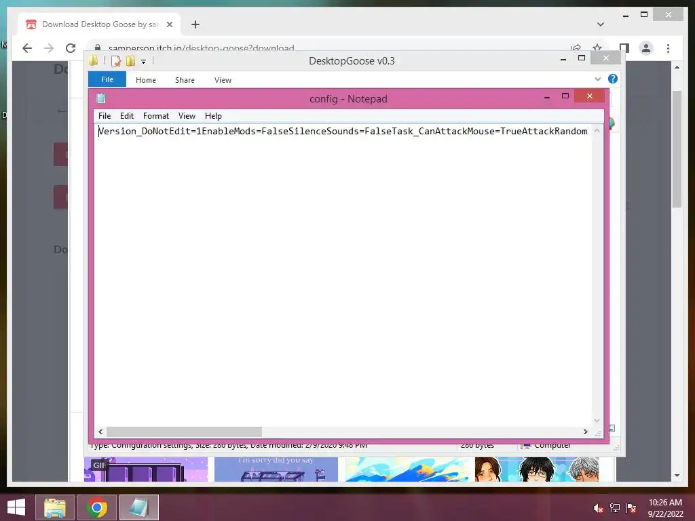695x521 pixels.
Task: Click Action Center flag tray icon
Action: click(631, 508)
